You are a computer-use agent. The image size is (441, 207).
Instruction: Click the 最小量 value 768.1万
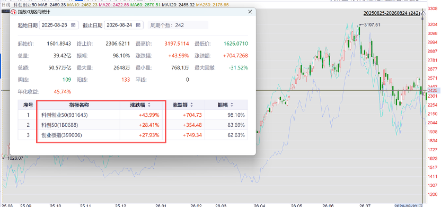[180, 68]
